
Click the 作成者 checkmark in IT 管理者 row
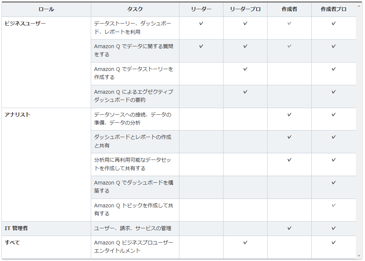289,228
